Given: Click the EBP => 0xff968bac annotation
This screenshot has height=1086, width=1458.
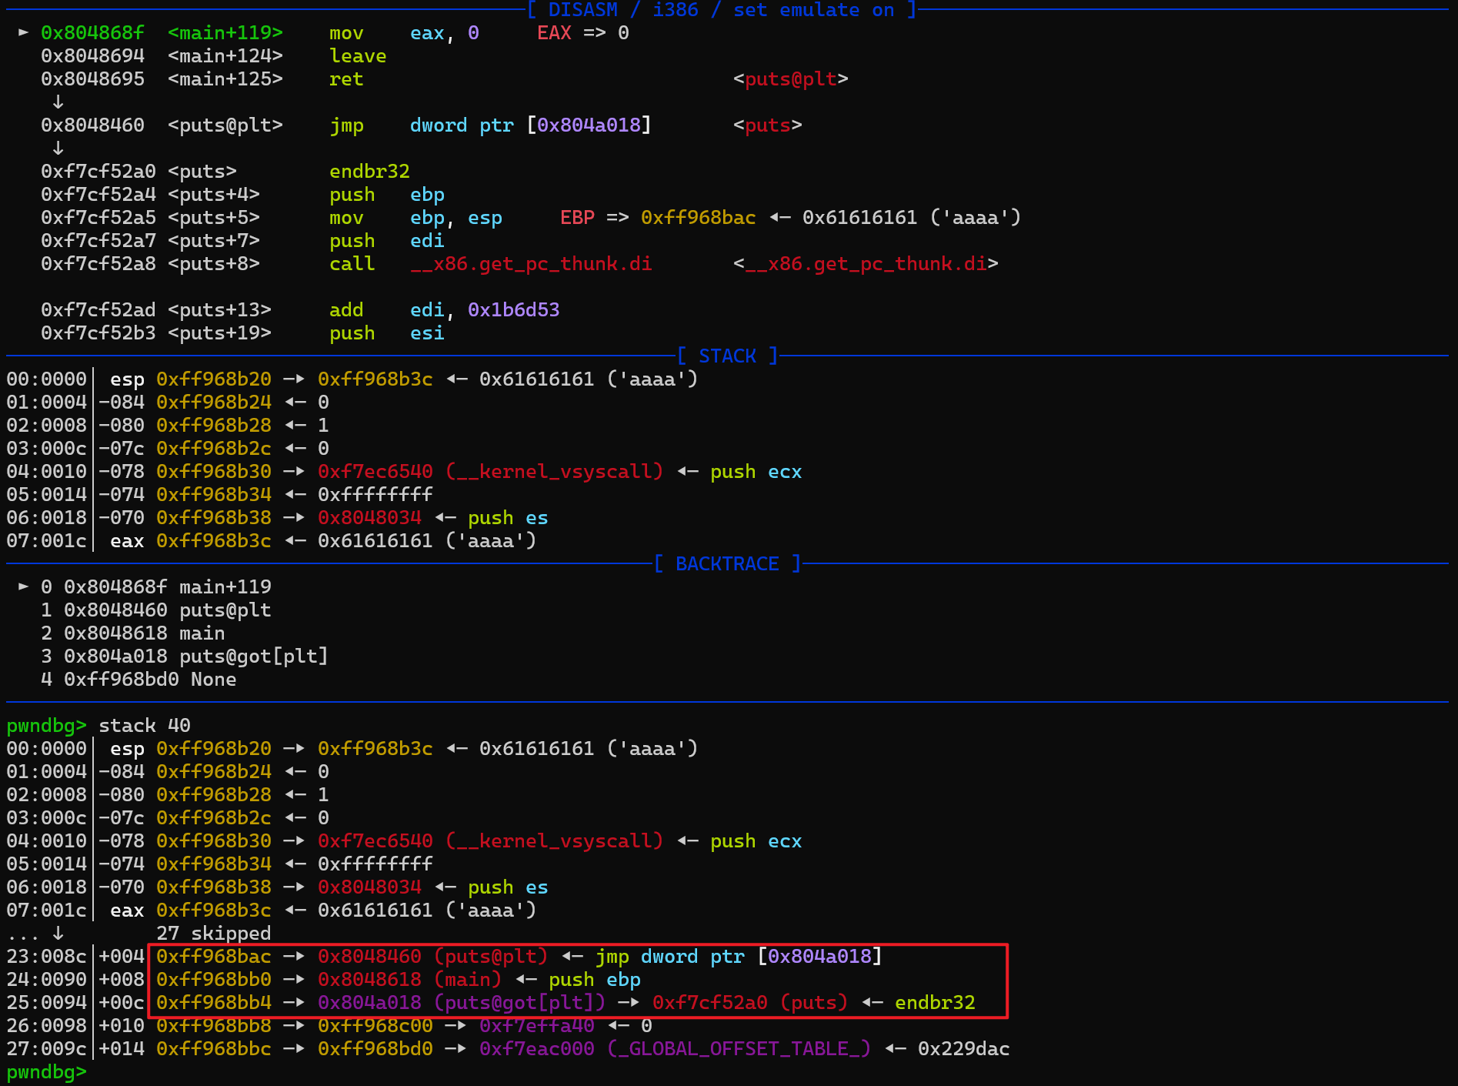Looking at the screenshot, I should [658, 217].
